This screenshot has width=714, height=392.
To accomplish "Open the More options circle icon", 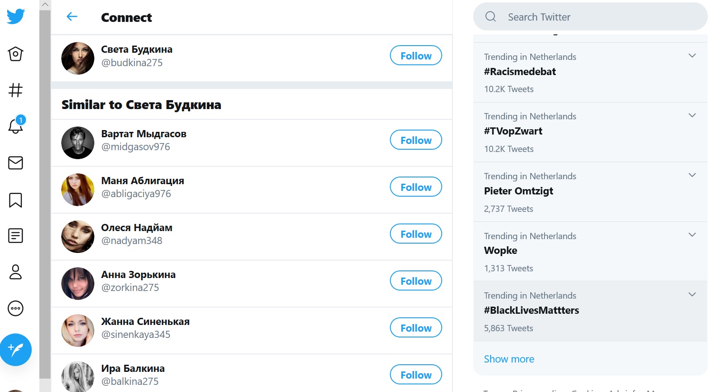I will tap(16, 308).
